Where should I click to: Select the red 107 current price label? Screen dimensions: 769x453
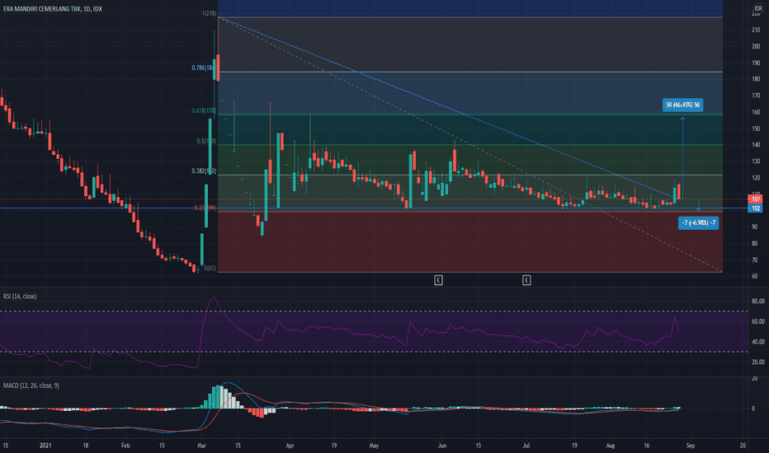[x=756, y=199]
